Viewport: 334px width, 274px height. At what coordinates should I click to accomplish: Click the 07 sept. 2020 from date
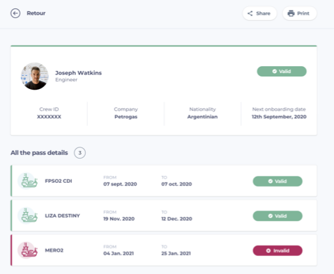coord(120,184)
